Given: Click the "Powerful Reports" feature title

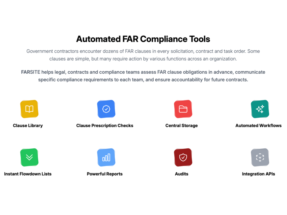Looking at the screenshot, I should [x=105, y=174].
